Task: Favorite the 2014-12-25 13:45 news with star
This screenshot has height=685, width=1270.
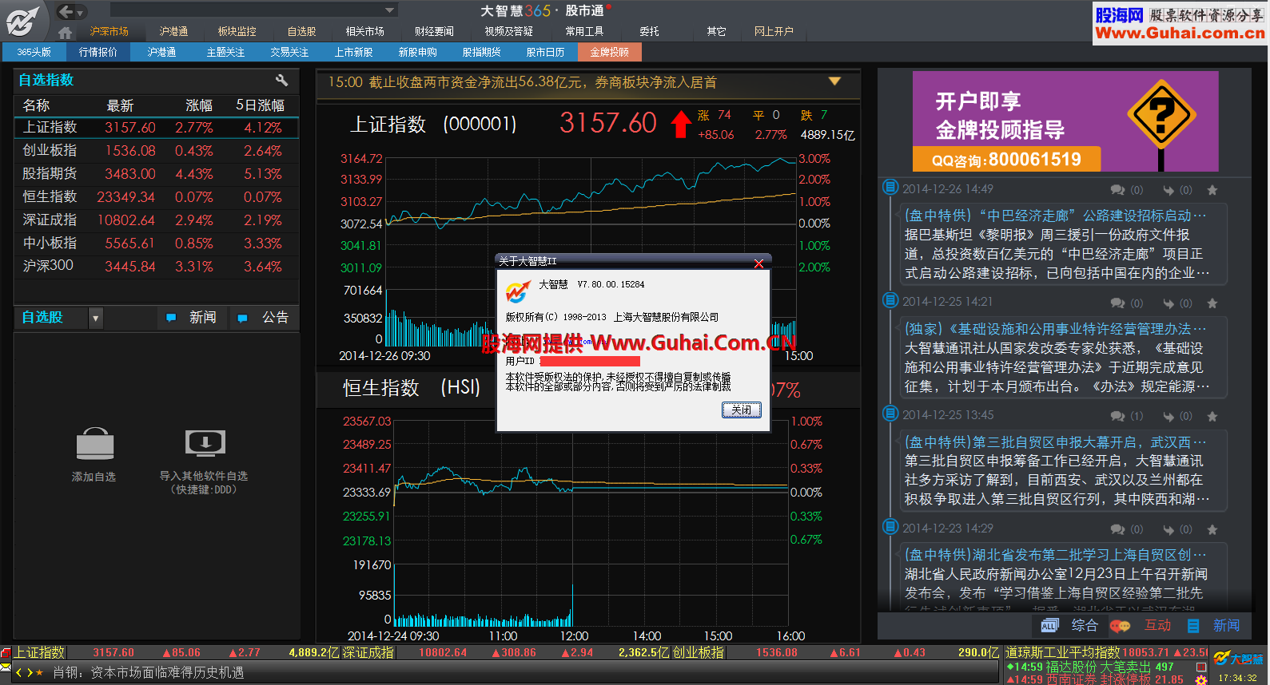Action: (1212, 416)
